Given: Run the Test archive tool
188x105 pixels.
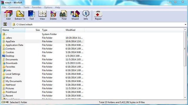Looking at the screenshot, I should pos(31,15).
